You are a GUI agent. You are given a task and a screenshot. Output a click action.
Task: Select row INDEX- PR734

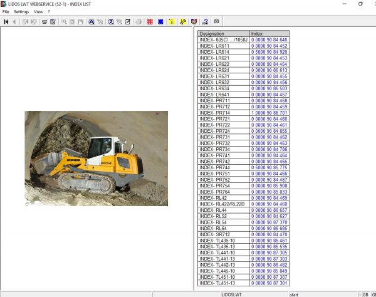tap(243, 149)
